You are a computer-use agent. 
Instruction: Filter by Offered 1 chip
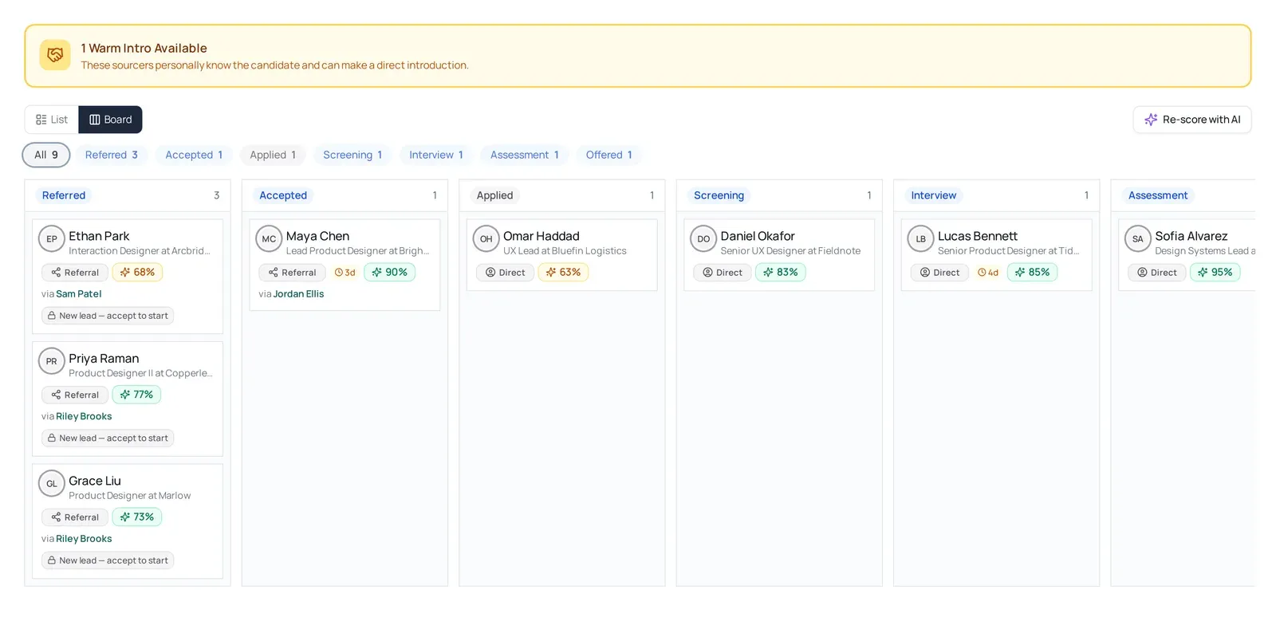(x=609, y=155)
